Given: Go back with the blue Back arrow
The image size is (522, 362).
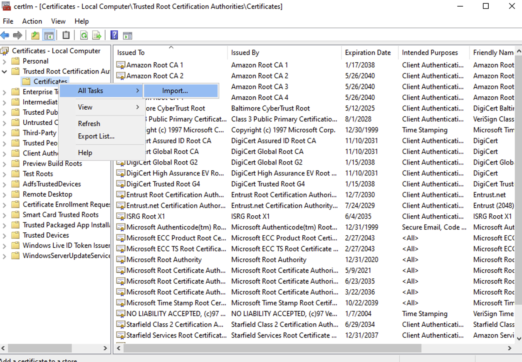Looking at the screenshot, I should coord(5,36).
